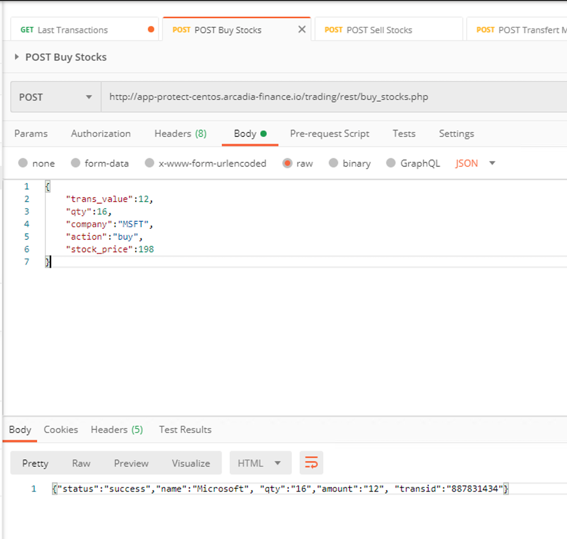Open the POST method dropdown
The width and height of the screenshot is (567, 539).
click(56, 97)
